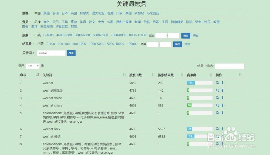The height and width of the screenshot is (155, 270).
Task: Focus the 关键词 input containing wechat
Action: 51,53
